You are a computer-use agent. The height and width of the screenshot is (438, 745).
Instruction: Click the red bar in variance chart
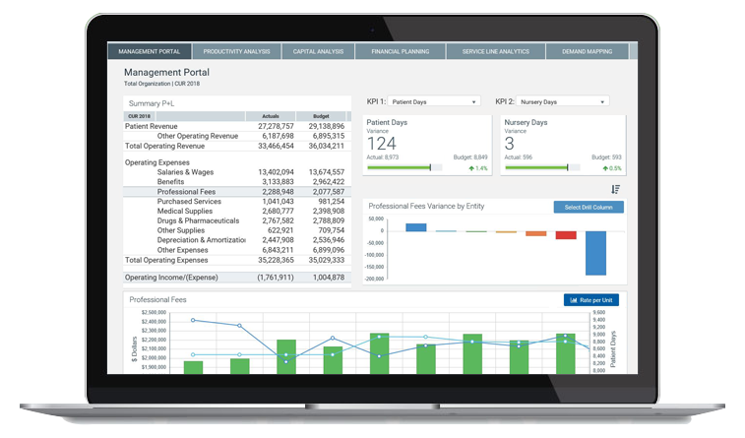pyautogui.click(x=566, y=235)
